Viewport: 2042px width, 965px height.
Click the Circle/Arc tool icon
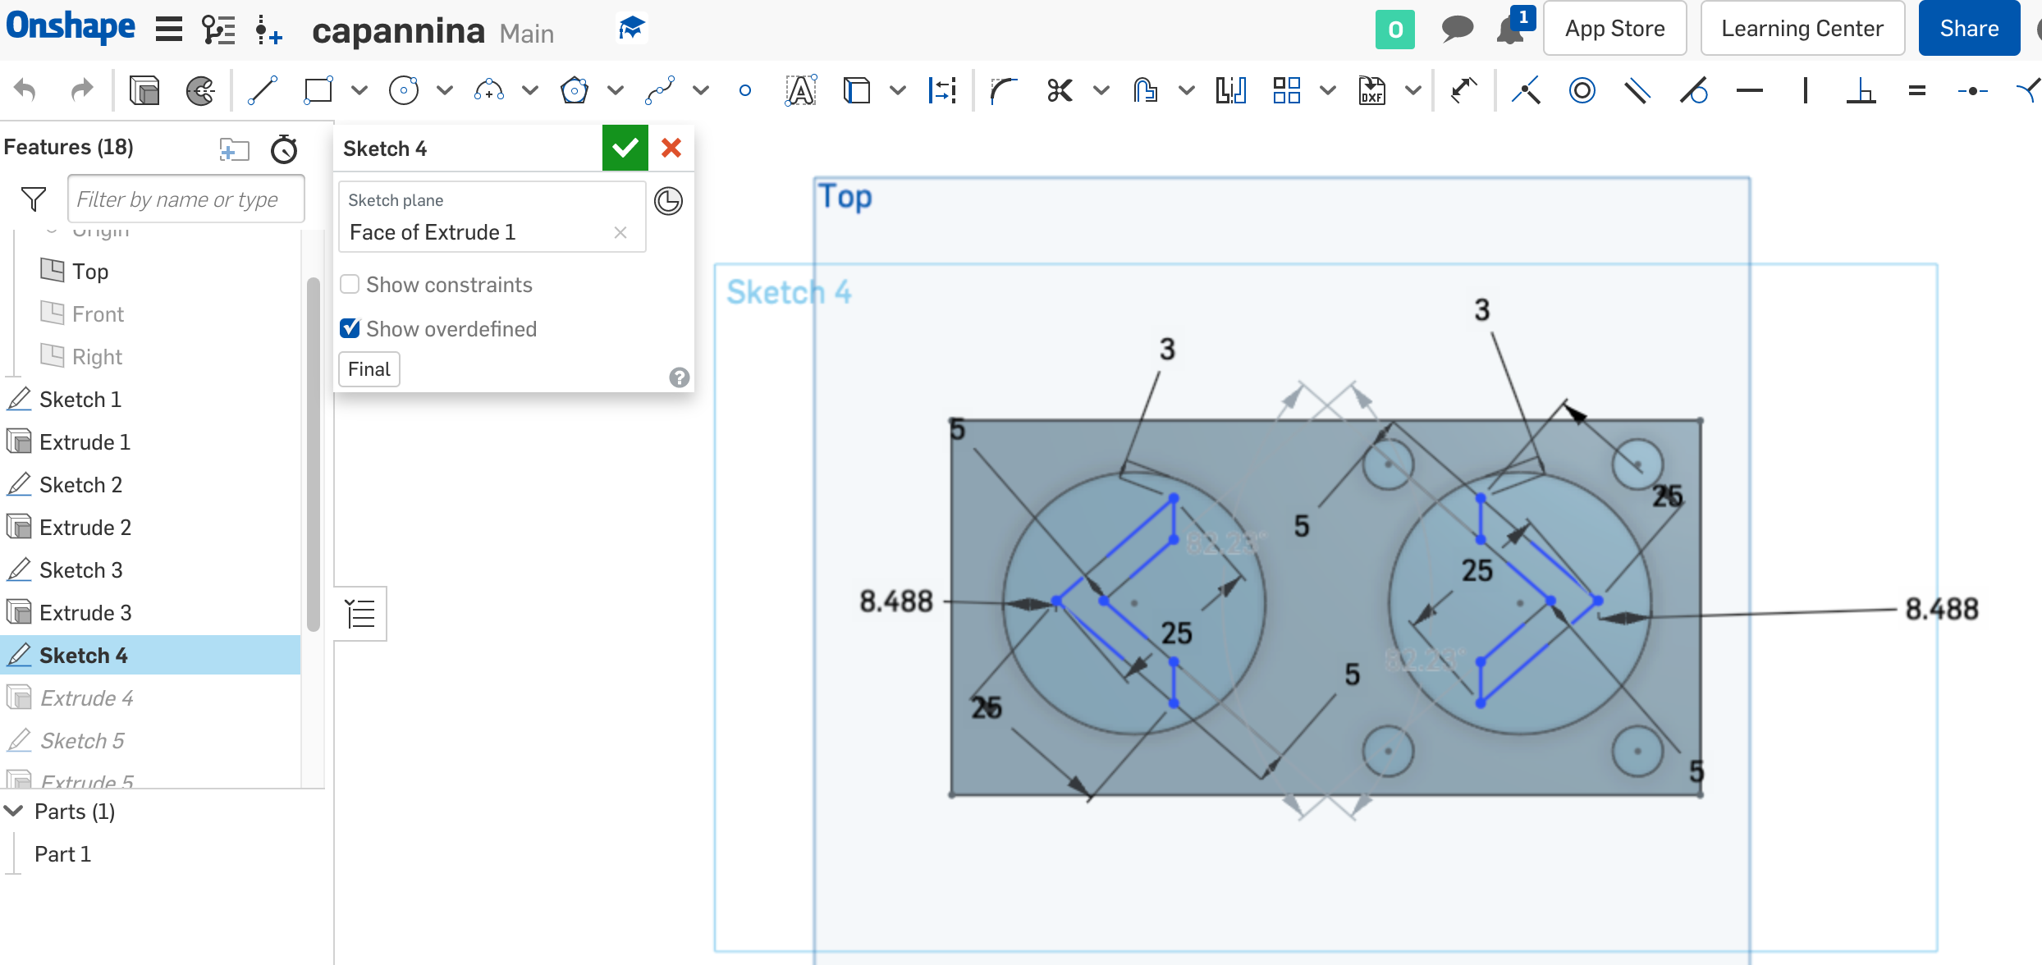(x=405, y=89)
